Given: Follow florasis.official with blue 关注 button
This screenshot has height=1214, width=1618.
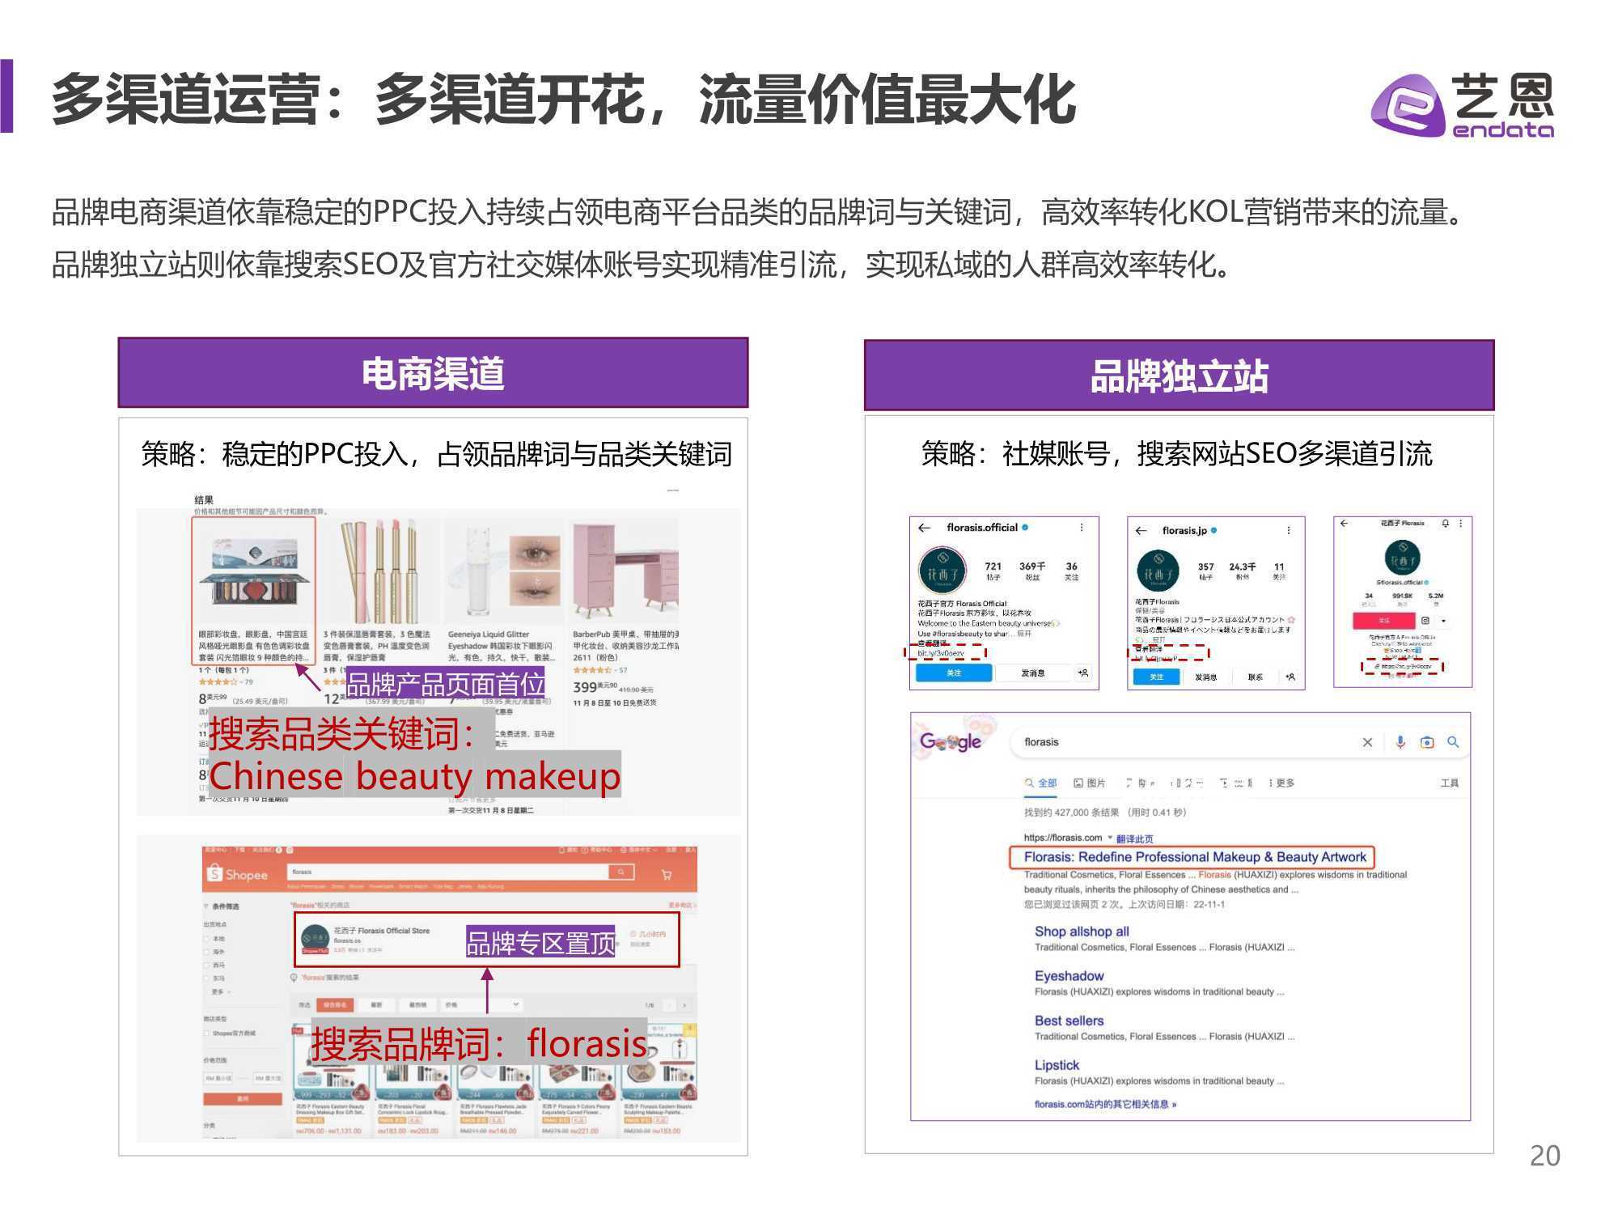Looking at the screenshot, I should tap(954, 673).
